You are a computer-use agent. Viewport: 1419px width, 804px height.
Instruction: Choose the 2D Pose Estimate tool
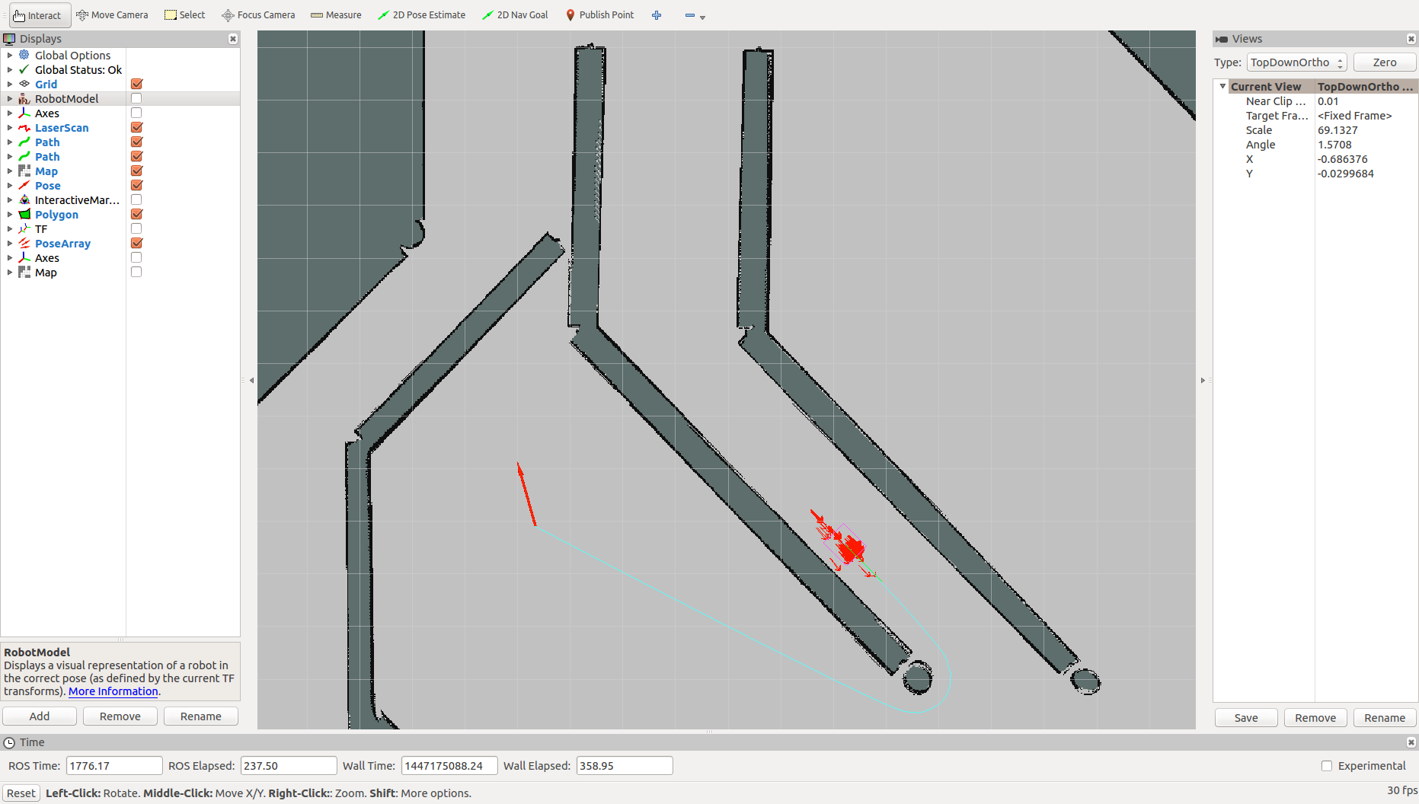pyautogui.click(x=421, y=14)
